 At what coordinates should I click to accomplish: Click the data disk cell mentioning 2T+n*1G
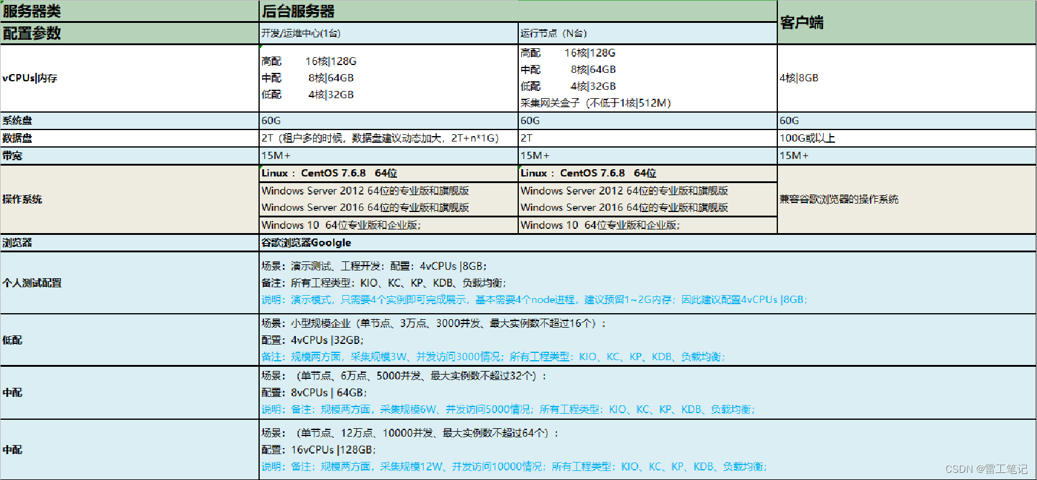389,138
